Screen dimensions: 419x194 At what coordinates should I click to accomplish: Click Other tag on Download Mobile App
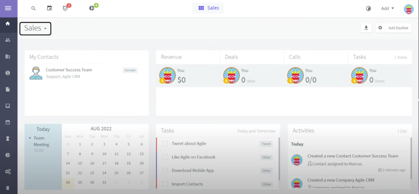tap(266, 171)
